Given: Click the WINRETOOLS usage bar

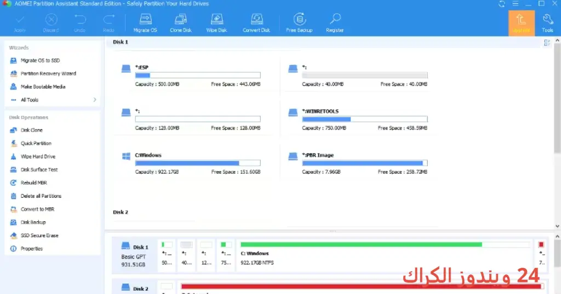Looking at the screenshot, I should (x=364, y=119).
